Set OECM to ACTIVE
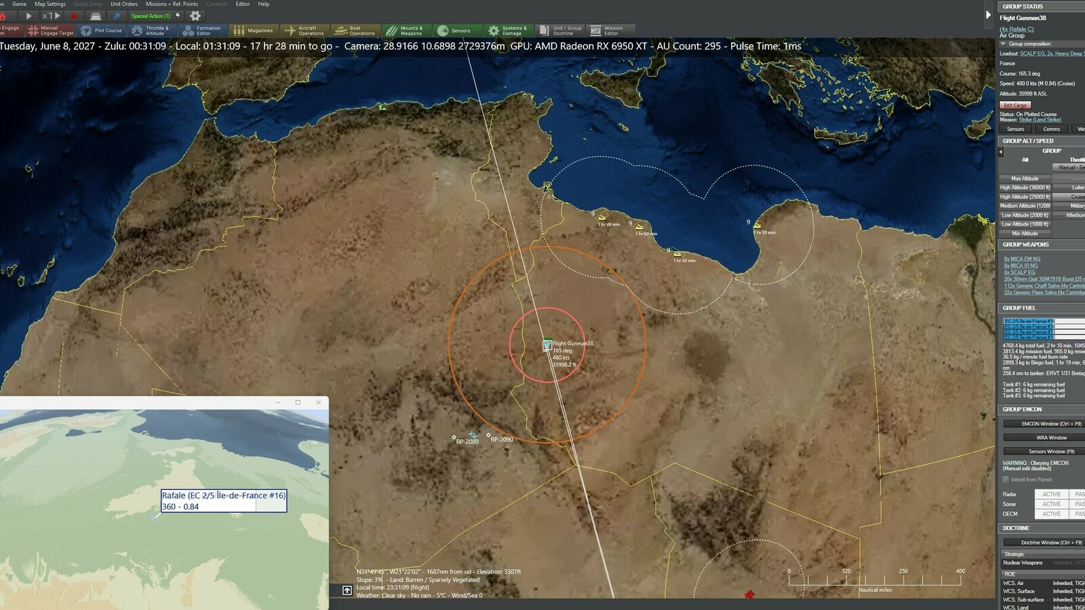Image resolution: width=1085 pixels, height=610 pixels. tap(1052, 514)
